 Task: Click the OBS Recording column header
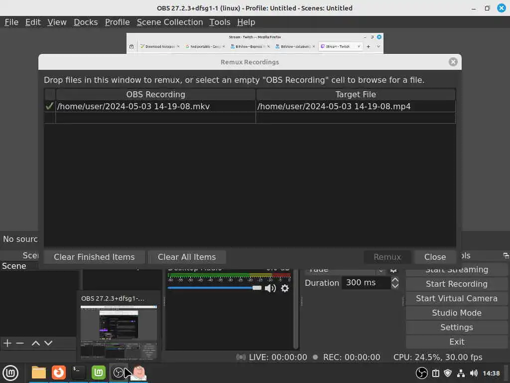155,94
